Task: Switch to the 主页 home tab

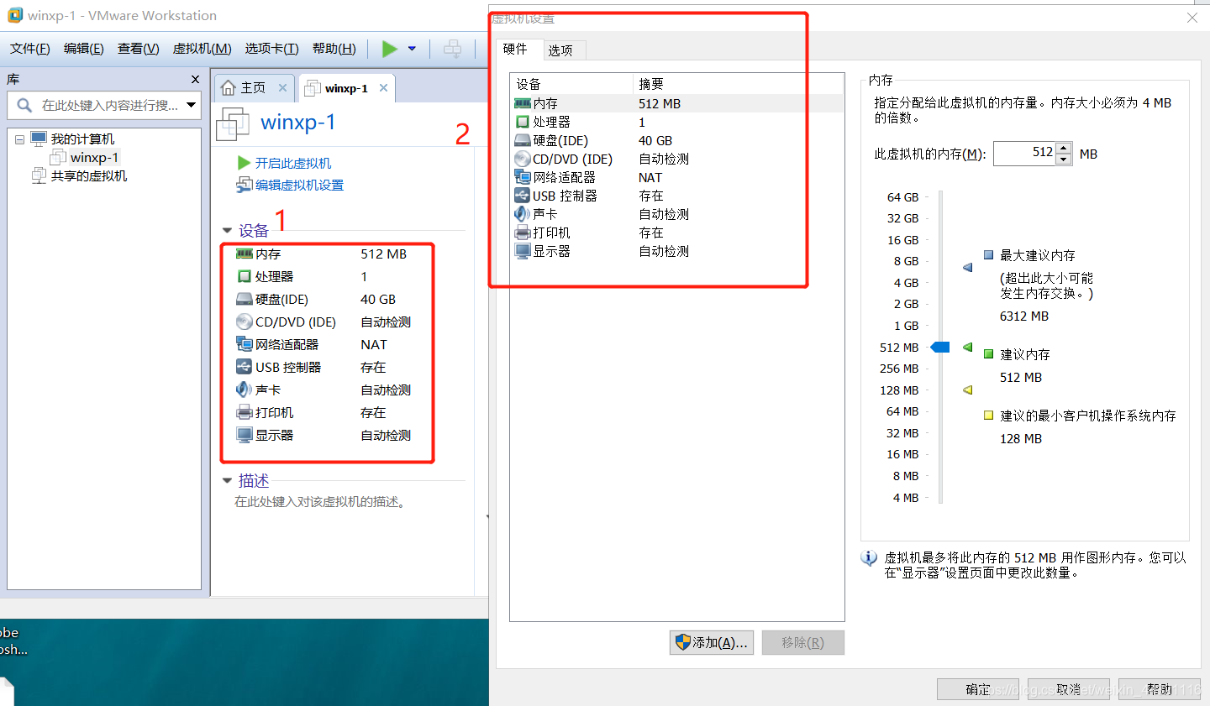Action: 252,88
